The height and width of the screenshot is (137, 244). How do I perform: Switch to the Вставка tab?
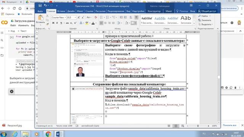[61, 11]
